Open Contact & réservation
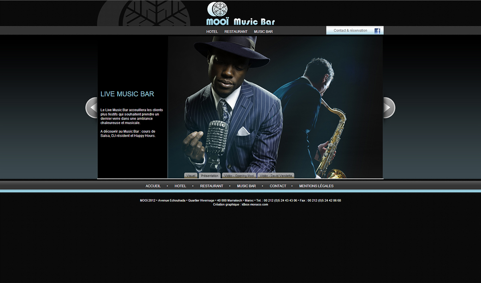 350,30
